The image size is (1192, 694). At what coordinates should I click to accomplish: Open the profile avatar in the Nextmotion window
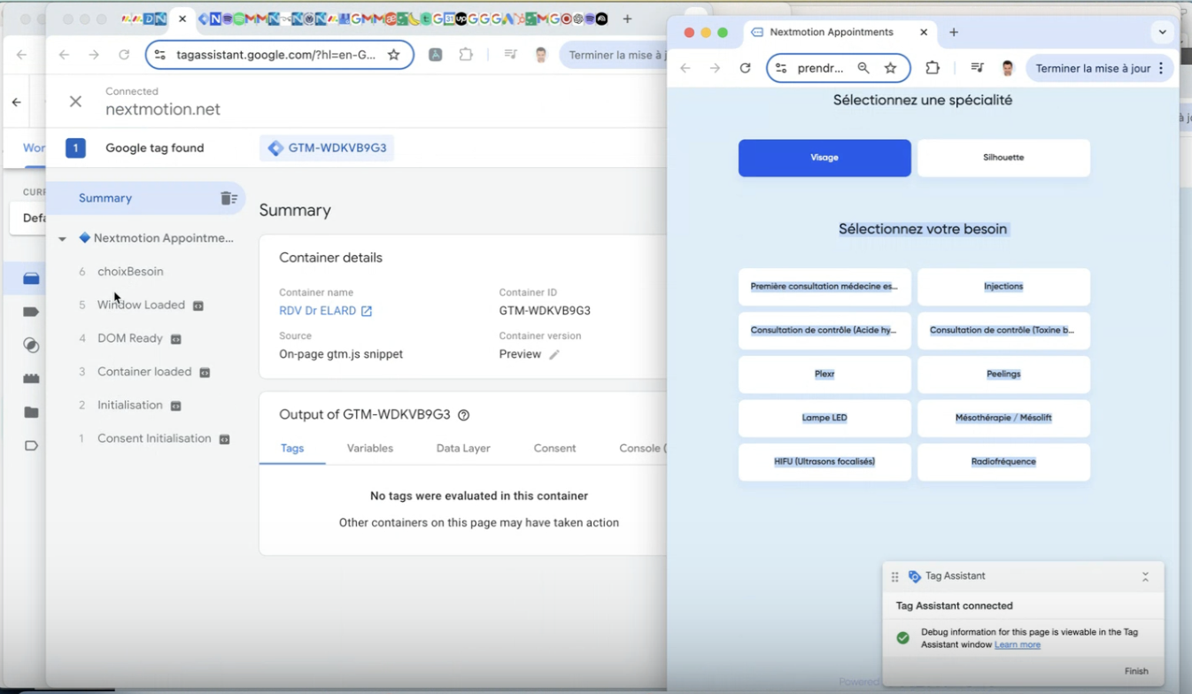tap(1008, 68)
